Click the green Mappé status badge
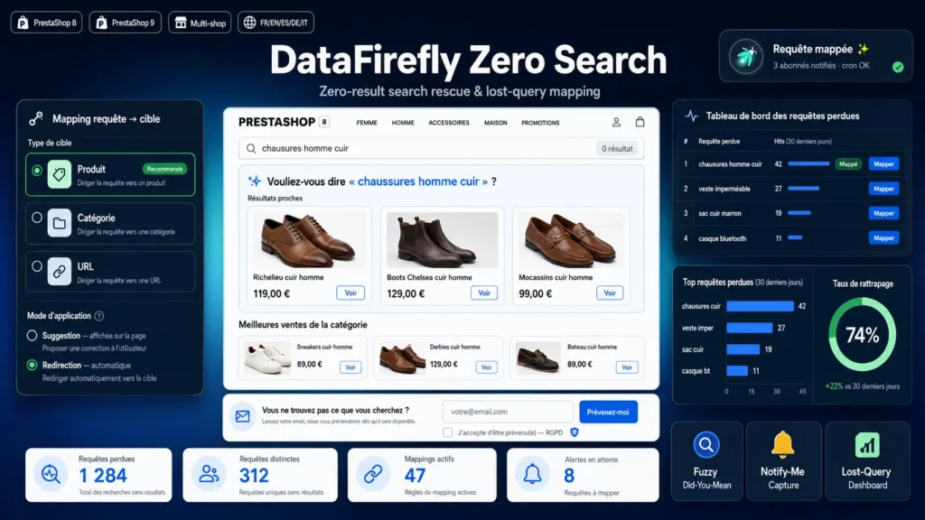This screenshot has width=925, height=520. coord(848,164)
